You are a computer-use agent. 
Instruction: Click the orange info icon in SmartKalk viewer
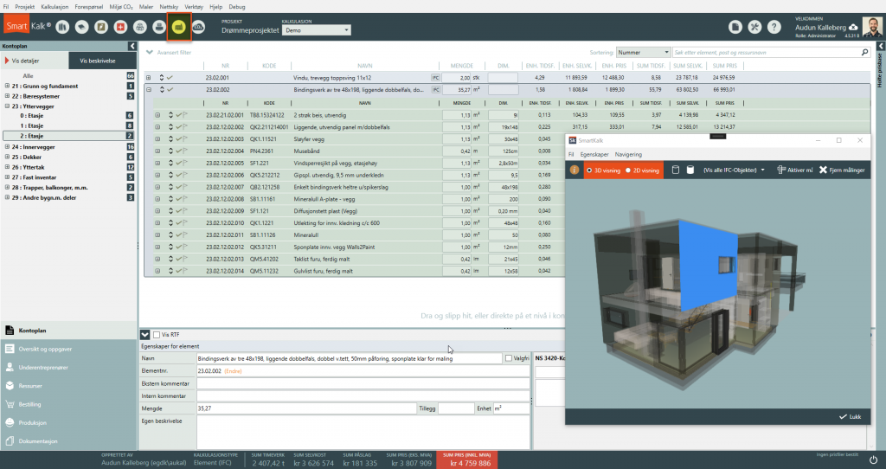click(575, 170)
